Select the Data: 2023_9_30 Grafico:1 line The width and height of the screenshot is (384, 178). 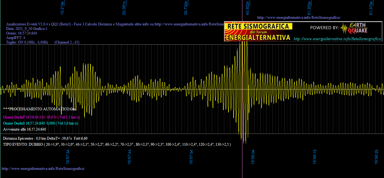(x=27, y=29)
